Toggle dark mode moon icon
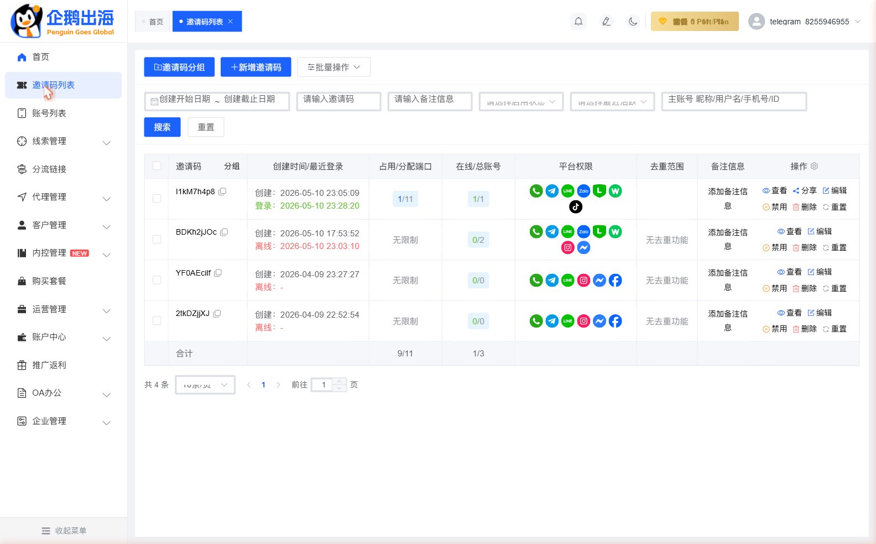This screenshot has height=544, width=876. click(x=633, y=22)
